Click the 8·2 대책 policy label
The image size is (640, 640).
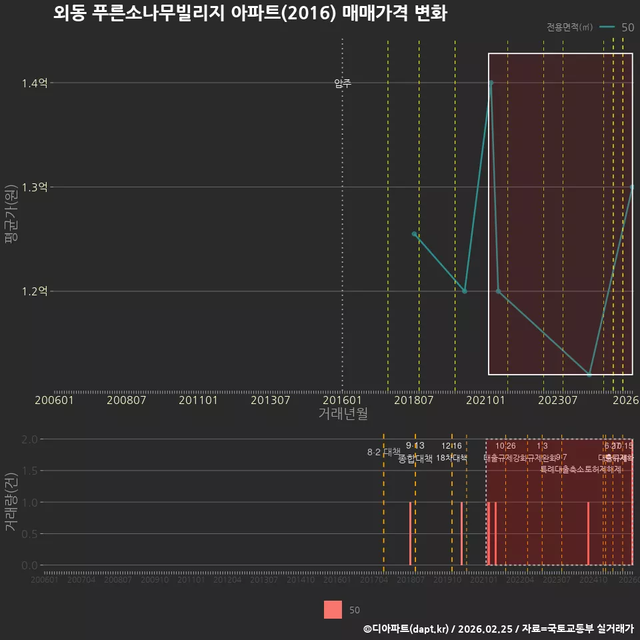384,452
